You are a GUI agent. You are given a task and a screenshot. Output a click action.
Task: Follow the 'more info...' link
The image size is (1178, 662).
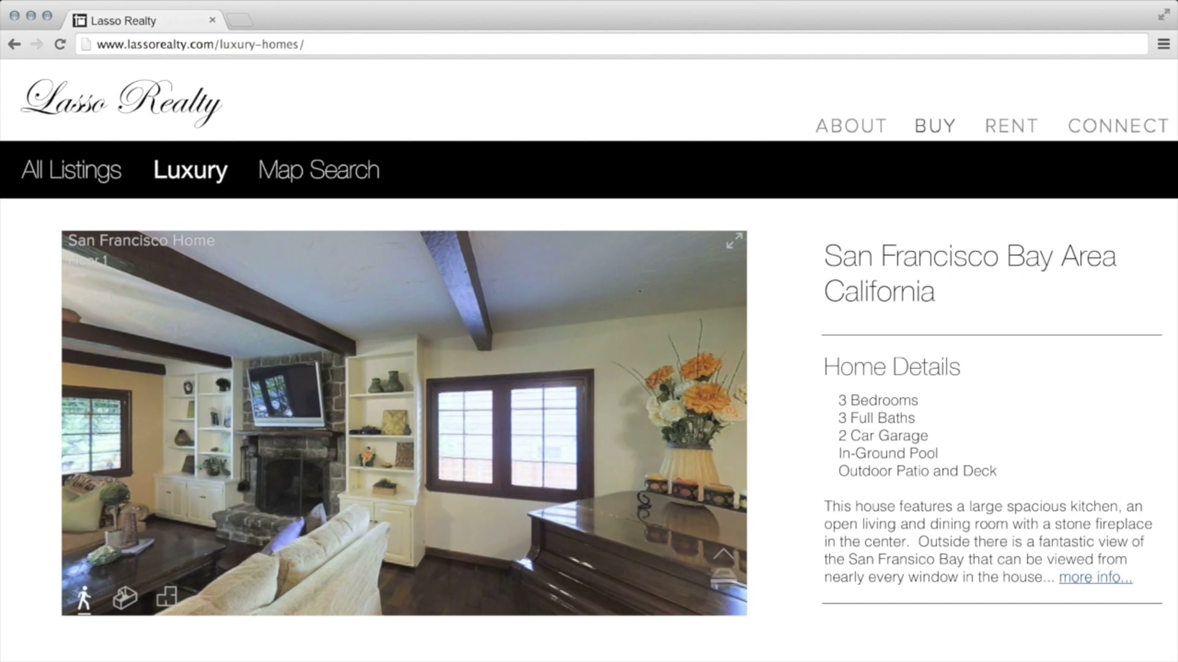click(1095, 577)
